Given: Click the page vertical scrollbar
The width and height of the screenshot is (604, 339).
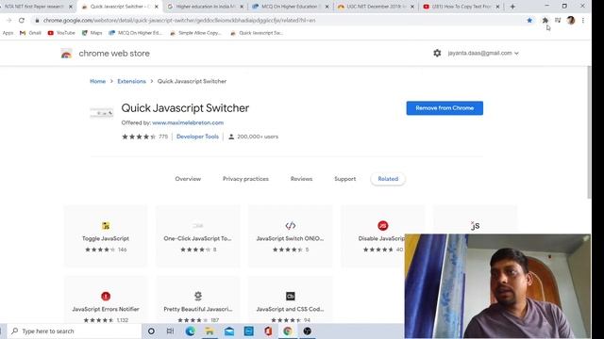Looking at the screenshot, I should (x=589, y=133).
